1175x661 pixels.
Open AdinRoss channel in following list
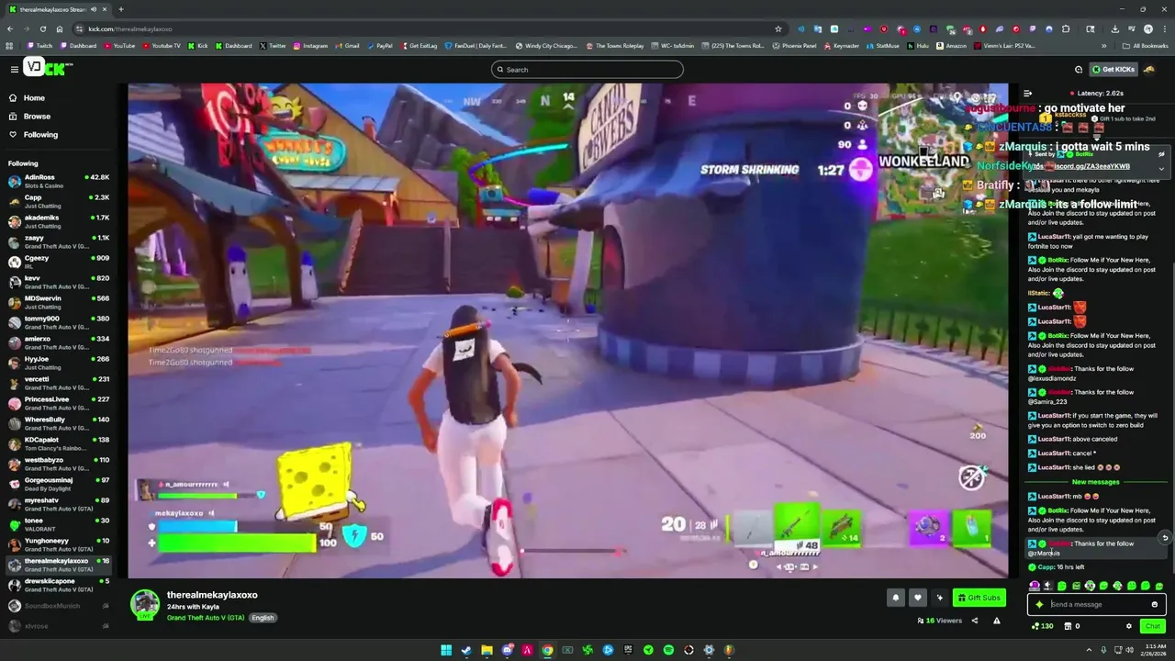coord(59,181)
